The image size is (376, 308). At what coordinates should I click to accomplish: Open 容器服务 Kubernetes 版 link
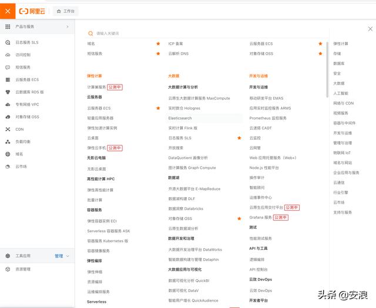coord(108,241)
